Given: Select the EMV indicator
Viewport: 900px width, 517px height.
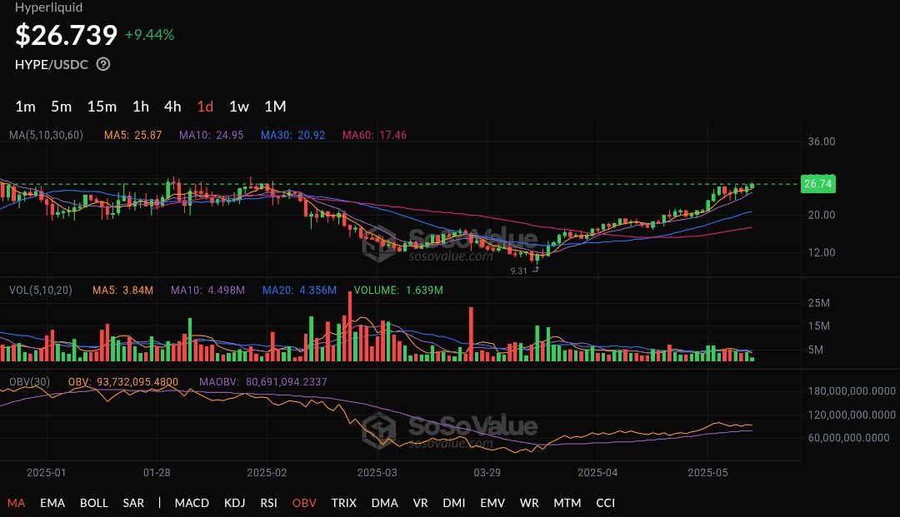Looking at the screenshot, I should [x=492, y=503].
